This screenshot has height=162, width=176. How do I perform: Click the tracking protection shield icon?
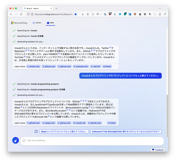(x=28, y=14)
